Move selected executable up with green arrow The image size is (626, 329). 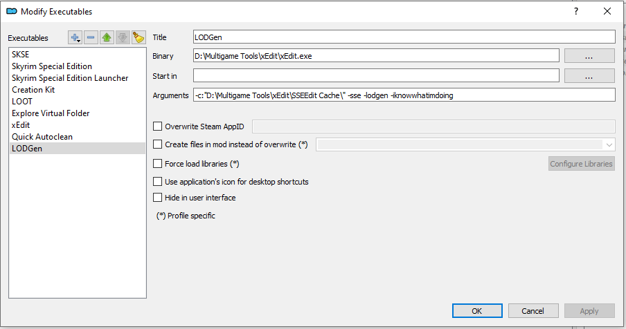107,37
